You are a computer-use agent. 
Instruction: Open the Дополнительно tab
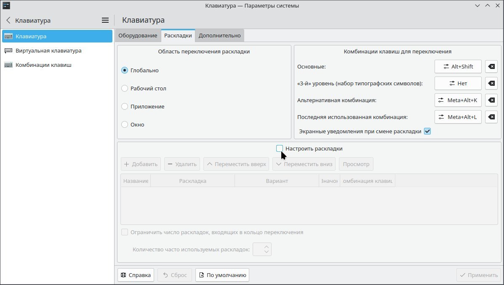(x=219, y=35)
